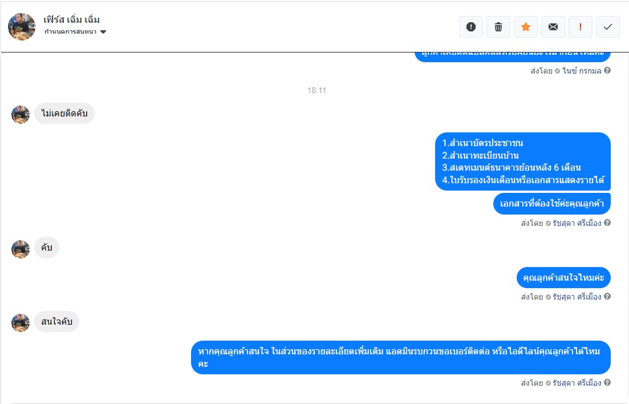The height and width of the screenshot is (404, 629).
Task: Click help icon next to ไนซ์ กรกมล
Action: click(607, 70)
